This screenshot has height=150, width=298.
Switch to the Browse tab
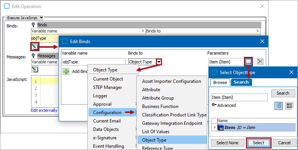[220, 82]
